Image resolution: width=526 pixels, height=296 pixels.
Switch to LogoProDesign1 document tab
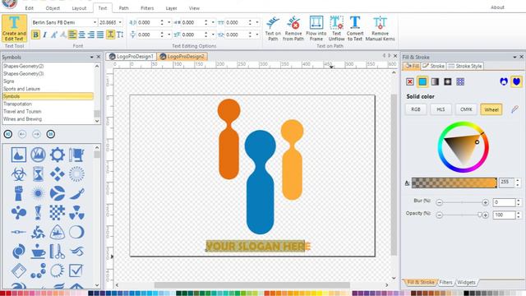coord(131,57)
